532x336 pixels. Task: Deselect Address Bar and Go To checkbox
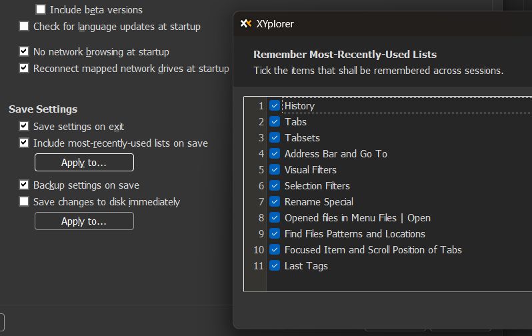(275, 153)
